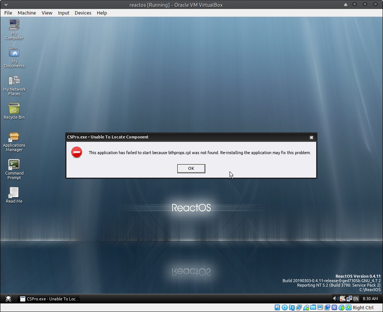Click the red error icon in dialog
383x312 pixels.
[77, 152]
